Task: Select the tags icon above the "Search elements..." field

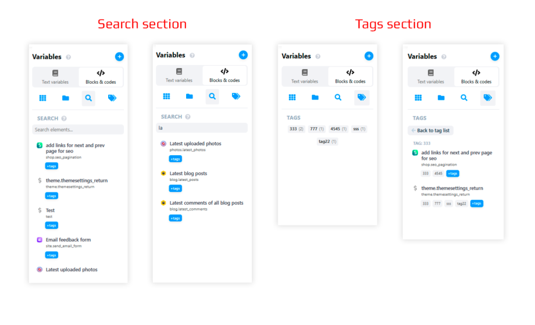Action: pyautogui.click(x=112, y=98)
